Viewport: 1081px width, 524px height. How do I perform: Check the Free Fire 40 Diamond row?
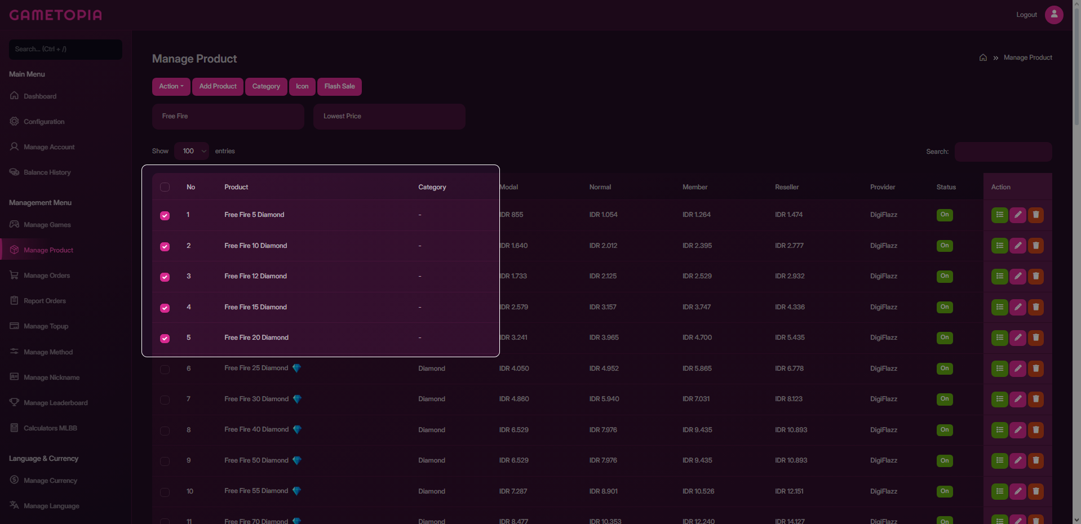point(165,431)
